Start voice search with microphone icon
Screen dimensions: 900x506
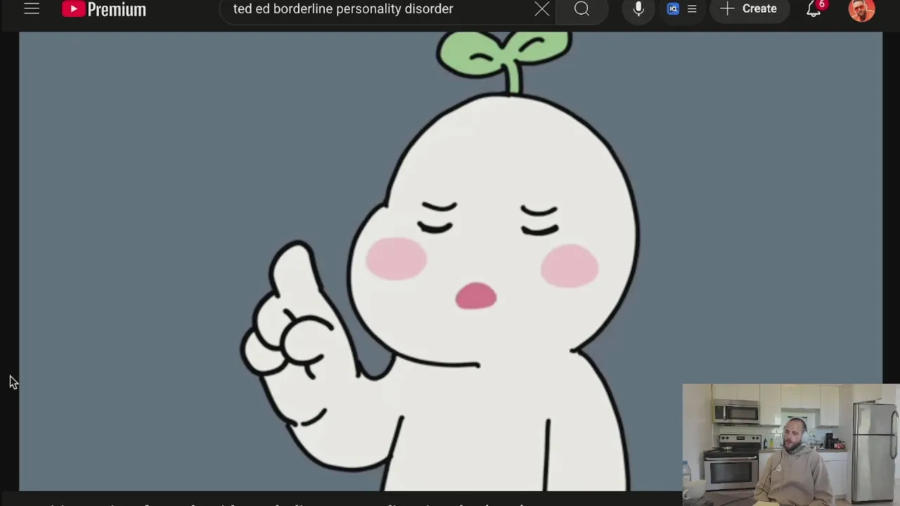point(638,9)
